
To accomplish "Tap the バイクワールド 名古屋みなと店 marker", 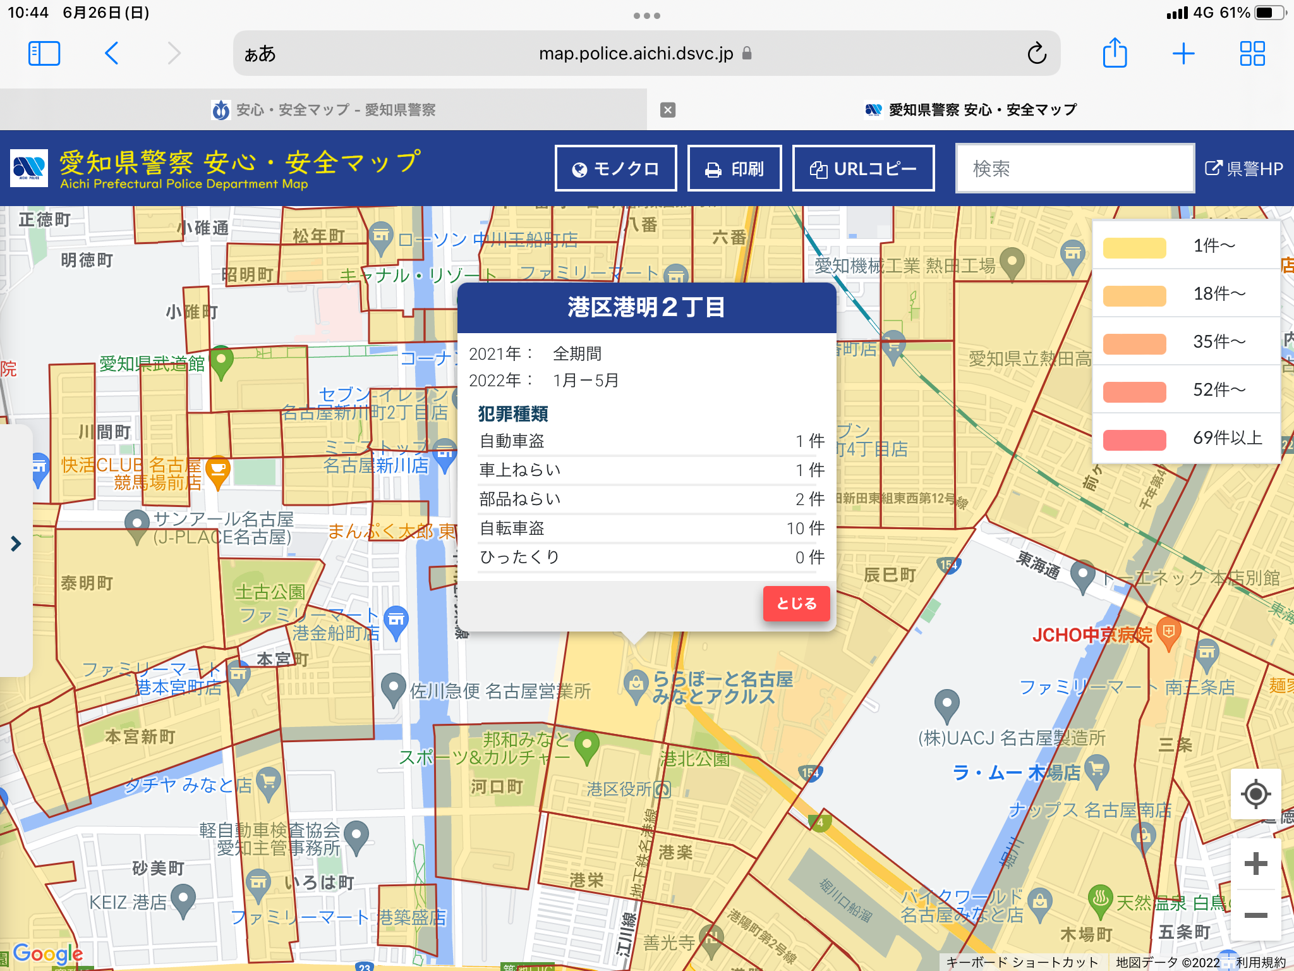I will click(x=1040, y=905).
